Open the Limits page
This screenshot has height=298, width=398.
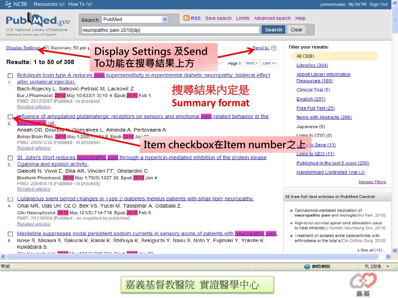click(243, 18)
